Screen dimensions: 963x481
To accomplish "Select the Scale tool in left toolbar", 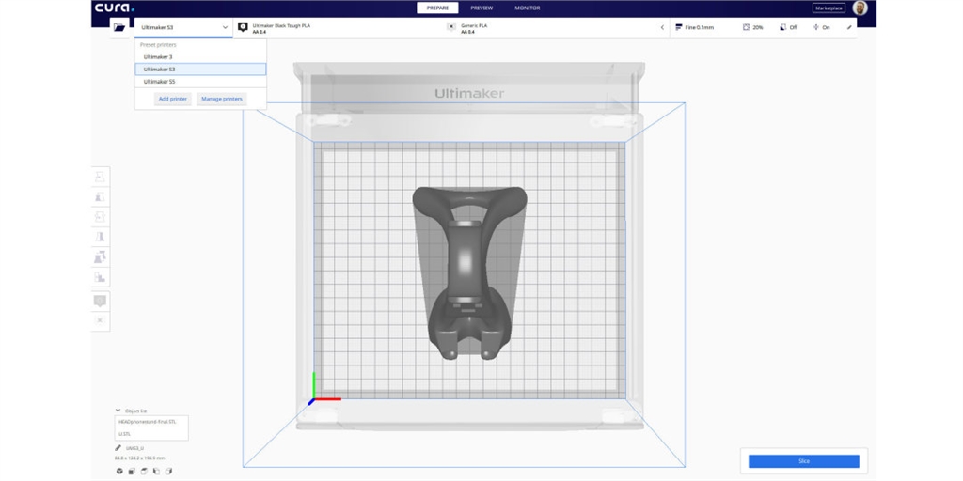I will coord(100,197).
